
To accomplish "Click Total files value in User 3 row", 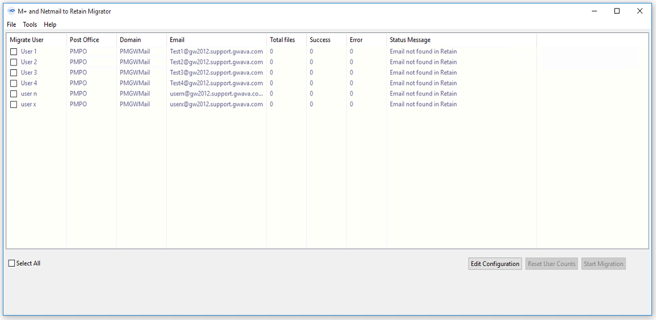I will 272,72.
